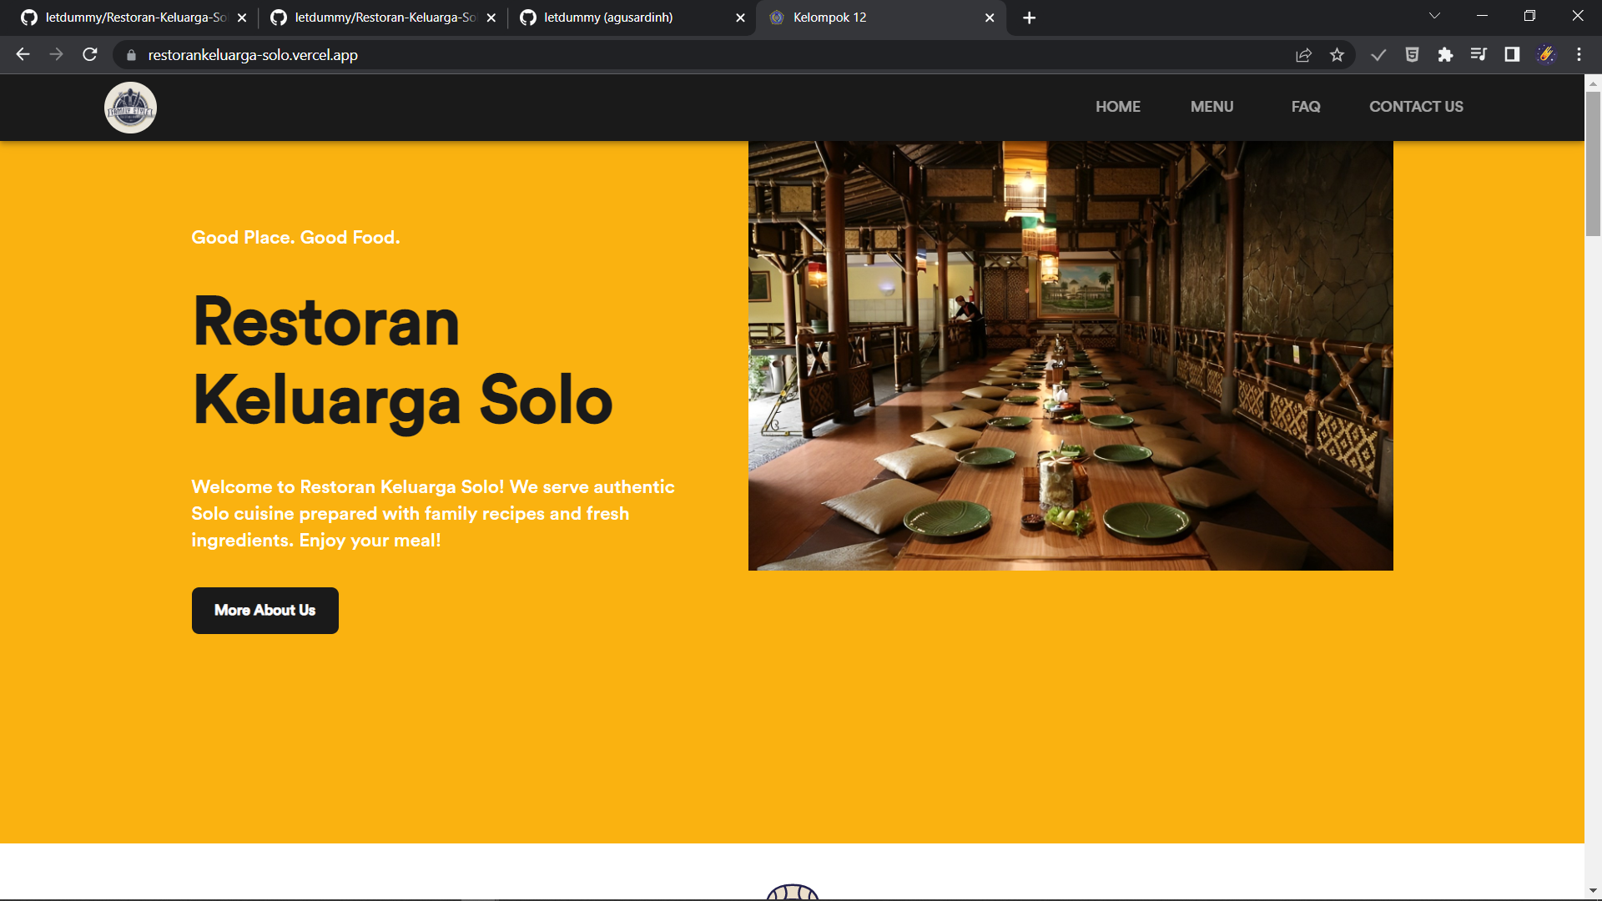Image resolution: width=1602 pixels, height=901 pixels.
Task: Expand the tab search chevron
Action: tap(1434, 17)
